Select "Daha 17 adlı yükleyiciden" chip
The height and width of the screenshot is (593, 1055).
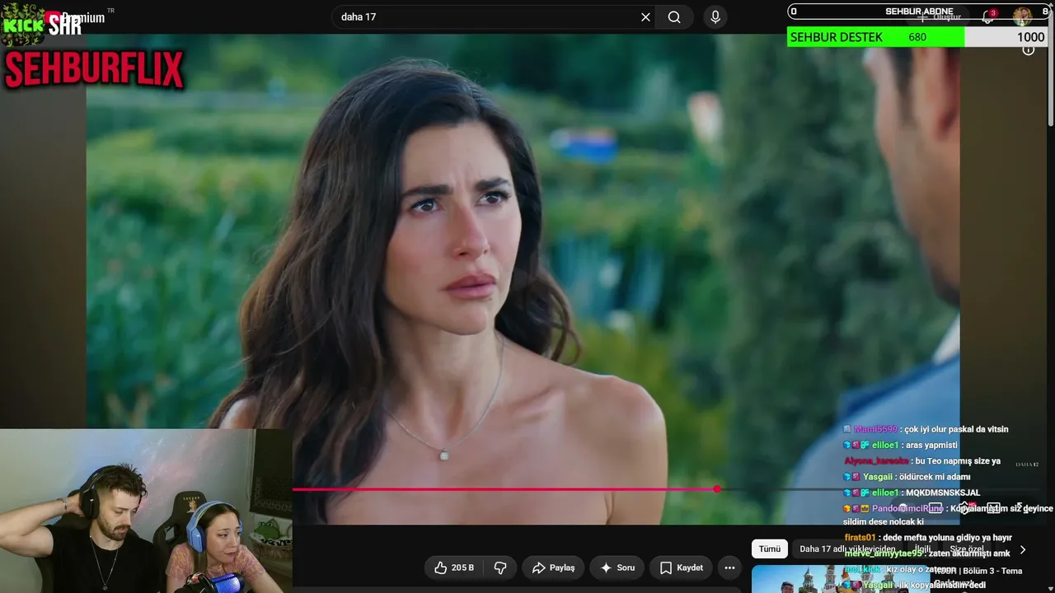tap(847, 549)
